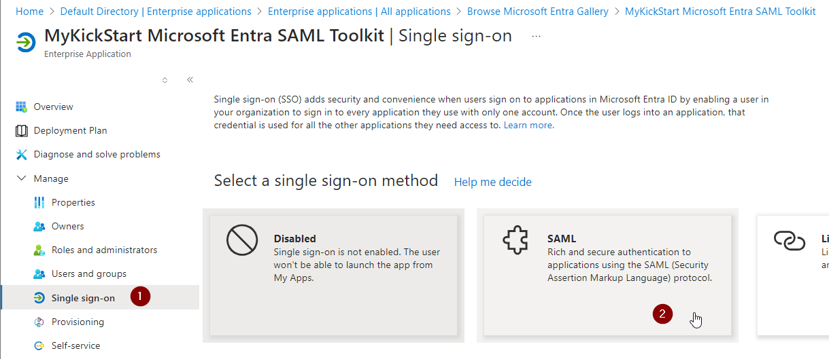Open the ellipsis more options menu
Viewport: 829px width, 359px height.
(536, 36)
